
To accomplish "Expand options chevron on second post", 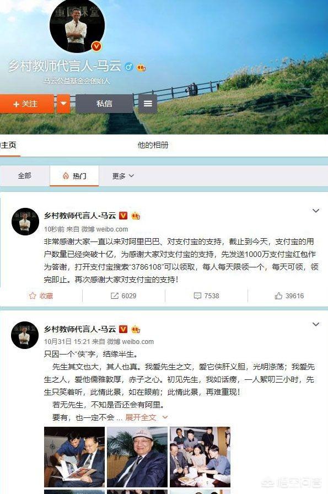I will click(x=316, y=325).
